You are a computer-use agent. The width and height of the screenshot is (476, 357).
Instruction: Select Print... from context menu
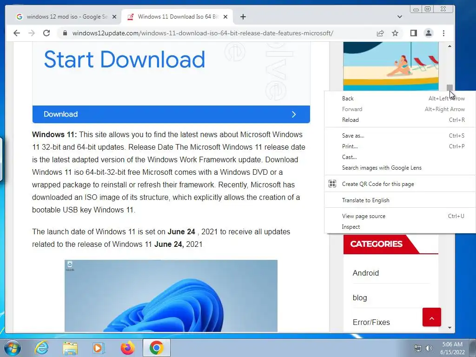pyautogui.click(x=400, y=146)
